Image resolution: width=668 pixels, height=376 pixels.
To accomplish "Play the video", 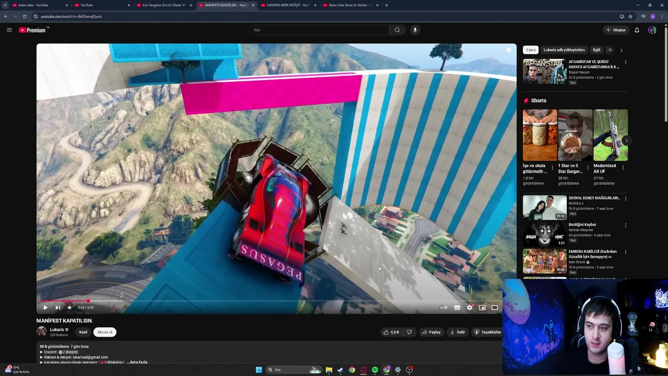I will point(45,308).
